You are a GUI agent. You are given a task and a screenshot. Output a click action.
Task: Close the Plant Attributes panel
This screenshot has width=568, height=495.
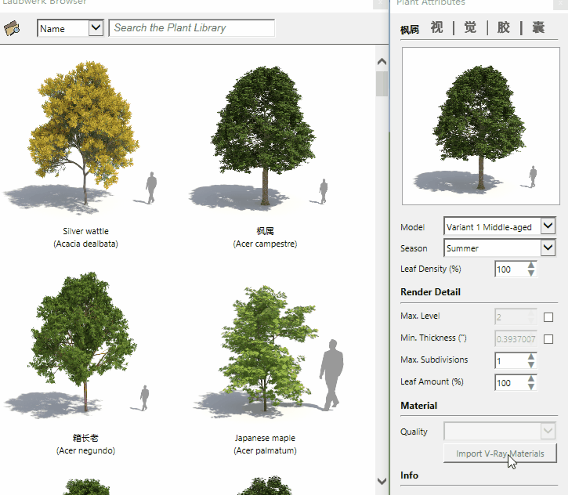click(560, 3)
